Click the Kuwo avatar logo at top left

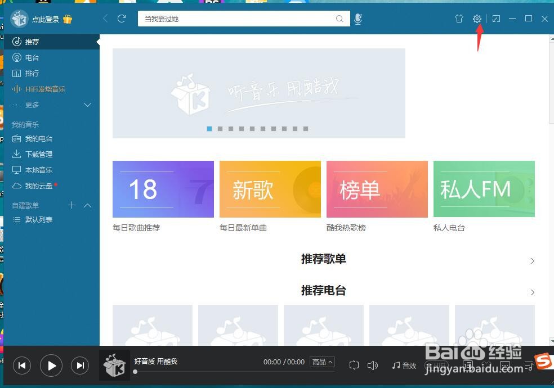click(19, 19)
